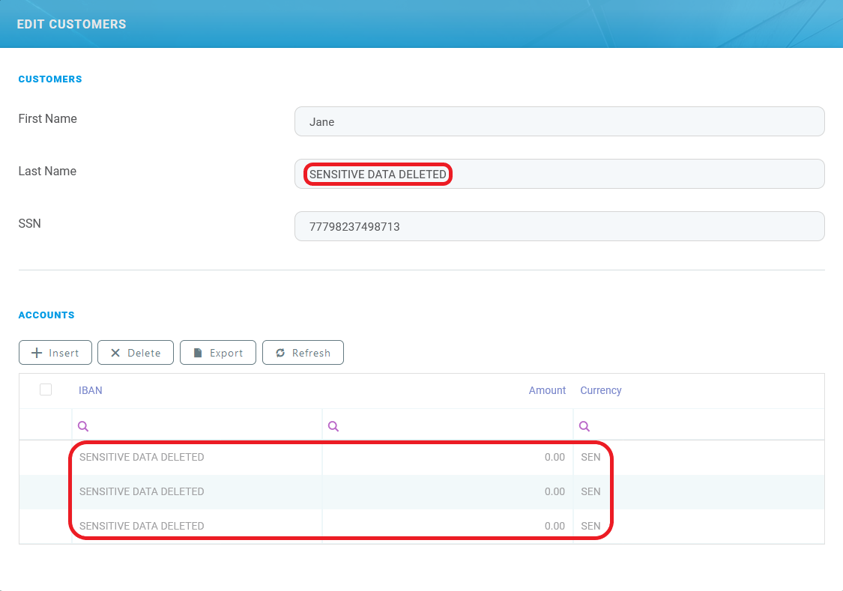The height and width of the screenshot is (591, 843).
Task: Select the second account row Amount cell
Action: (448, 491)
